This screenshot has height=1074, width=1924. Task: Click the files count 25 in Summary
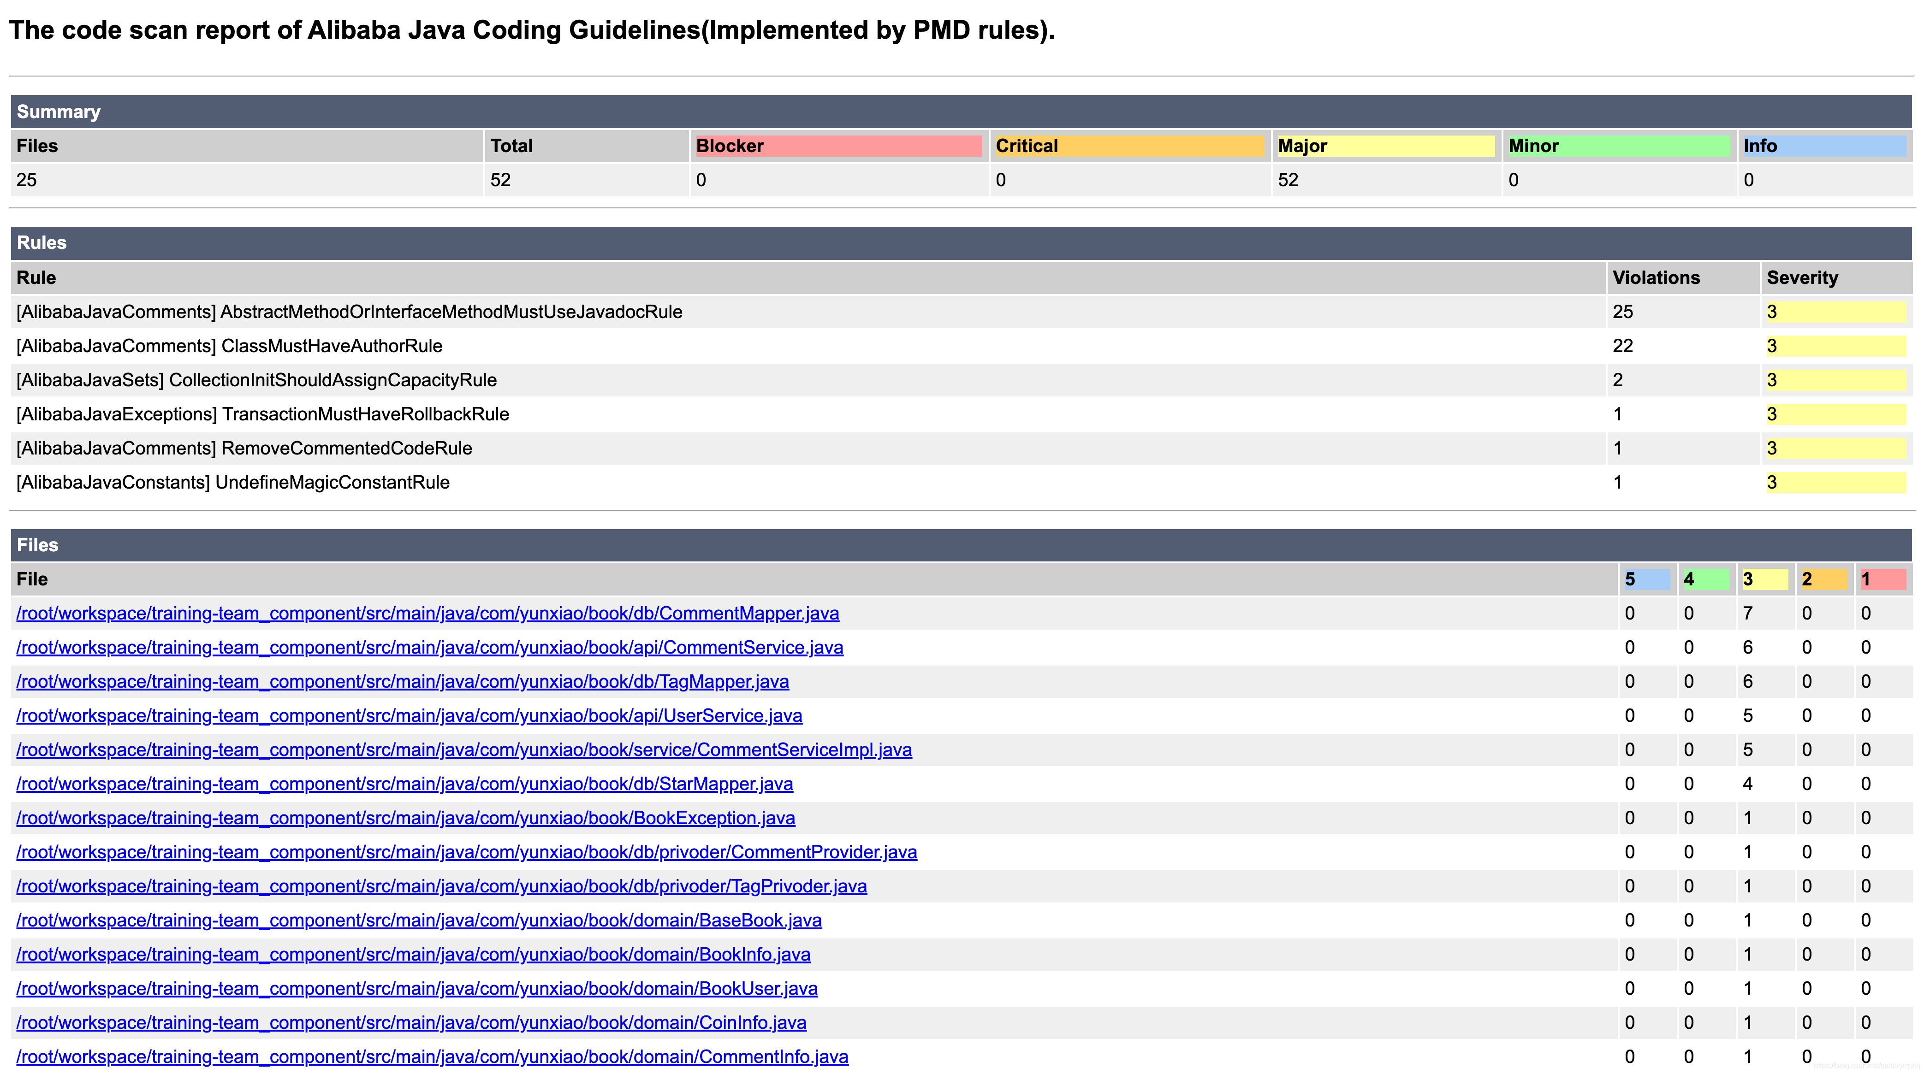click(27, 181)
